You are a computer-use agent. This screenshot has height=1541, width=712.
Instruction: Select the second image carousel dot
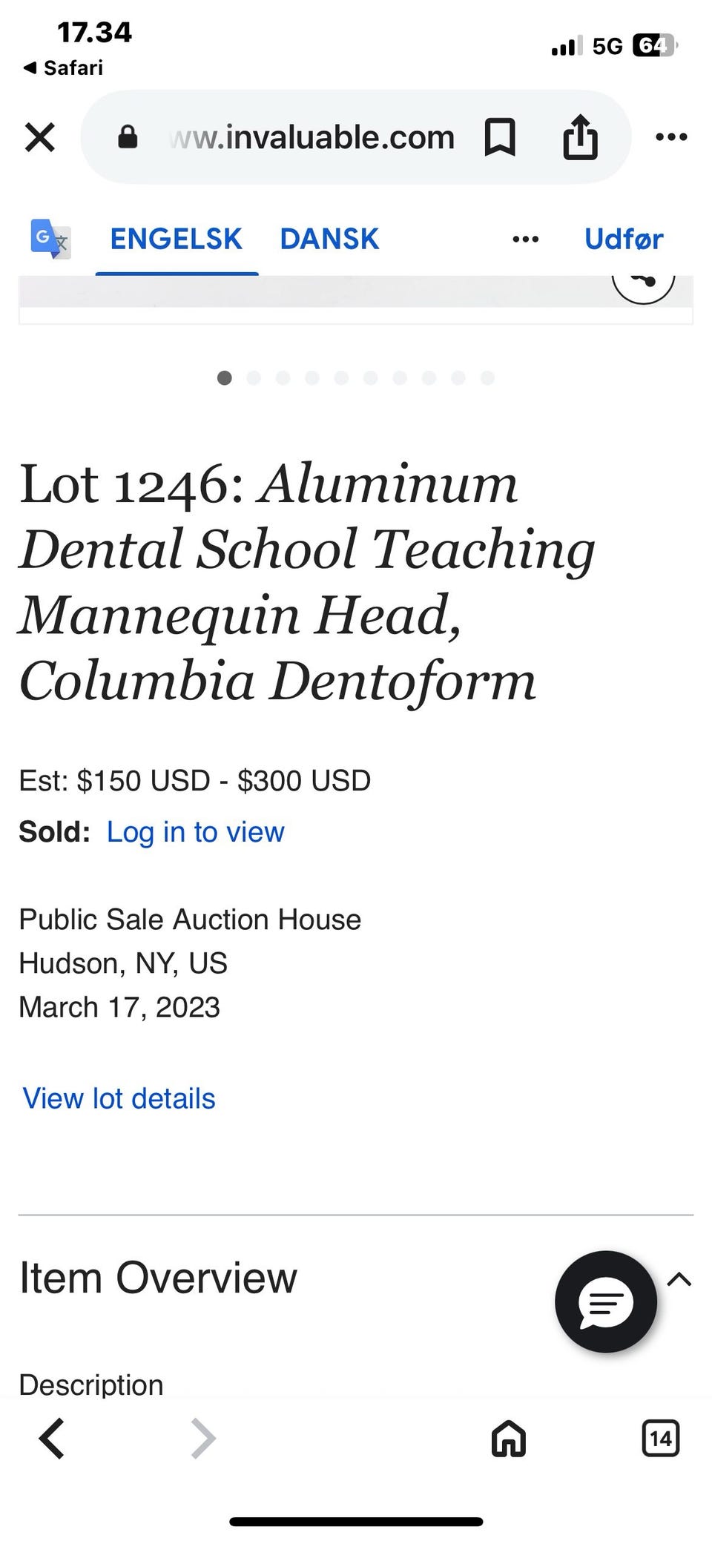254,378
